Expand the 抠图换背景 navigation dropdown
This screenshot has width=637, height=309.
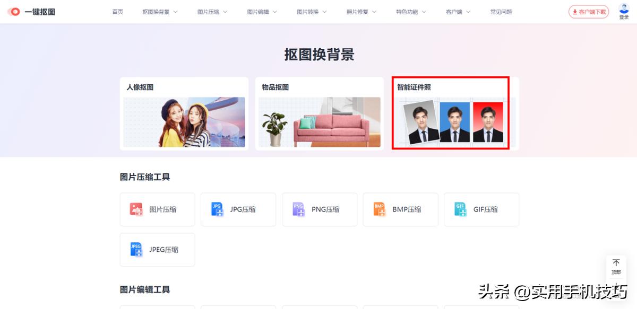pyautogui.click(x=157, y=11)
